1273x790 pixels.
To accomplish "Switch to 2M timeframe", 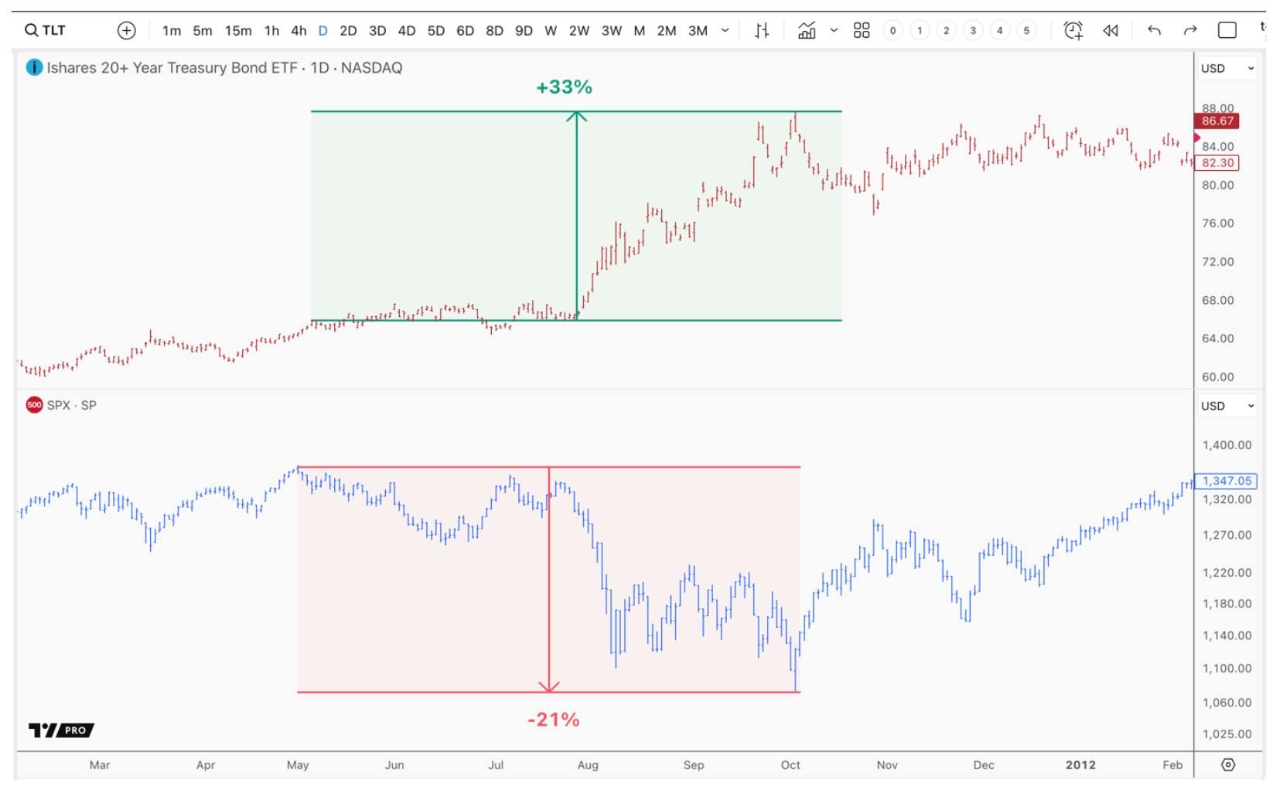I will (667, 30).
